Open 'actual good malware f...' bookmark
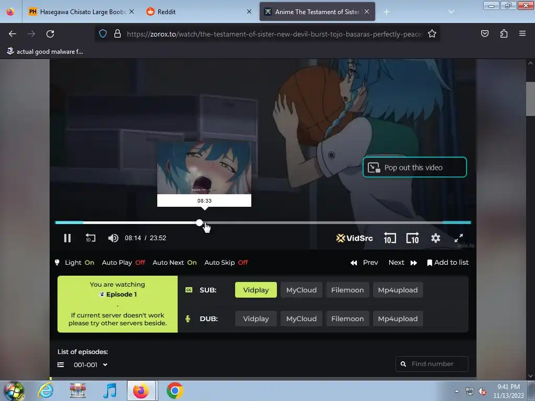The image size is (535, 401). pyautogui.click(x=45, y=52)
